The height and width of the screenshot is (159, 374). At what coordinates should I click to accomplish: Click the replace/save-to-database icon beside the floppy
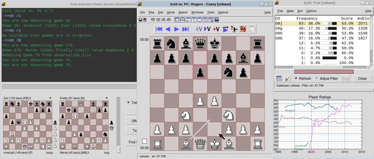[x=145, y=20]
